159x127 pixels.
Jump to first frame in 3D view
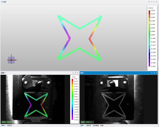(149, 2)
